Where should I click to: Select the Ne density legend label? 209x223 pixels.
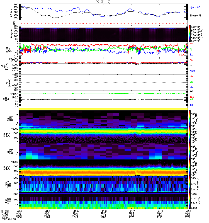[x=191, y=60]
